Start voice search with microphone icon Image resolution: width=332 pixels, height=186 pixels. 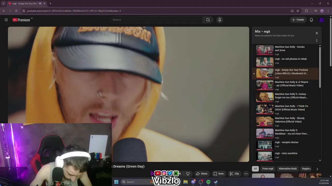(x=220, y=20)
